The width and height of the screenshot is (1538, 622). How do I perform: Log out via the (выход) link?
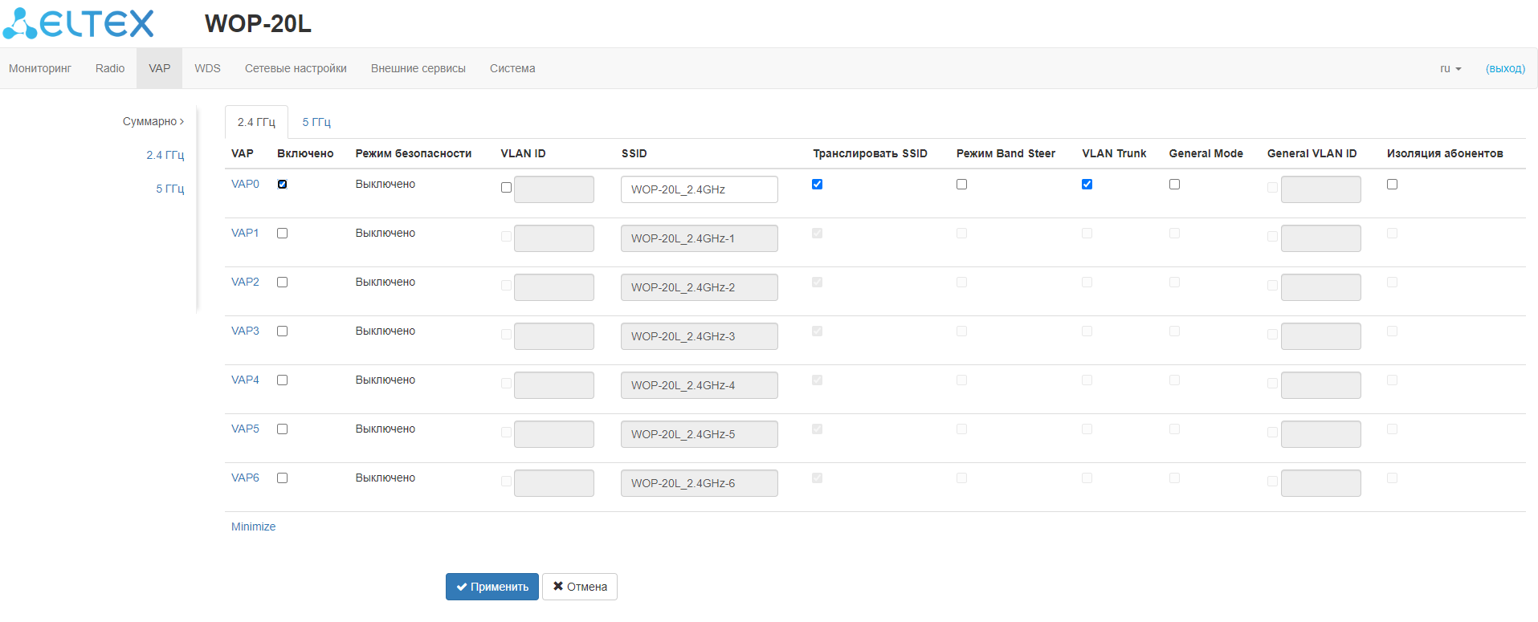click(x=1505, y=69)
